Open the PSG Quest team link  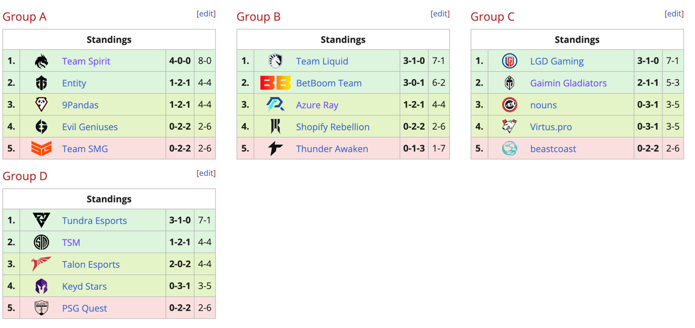click(x=84, y=308)
